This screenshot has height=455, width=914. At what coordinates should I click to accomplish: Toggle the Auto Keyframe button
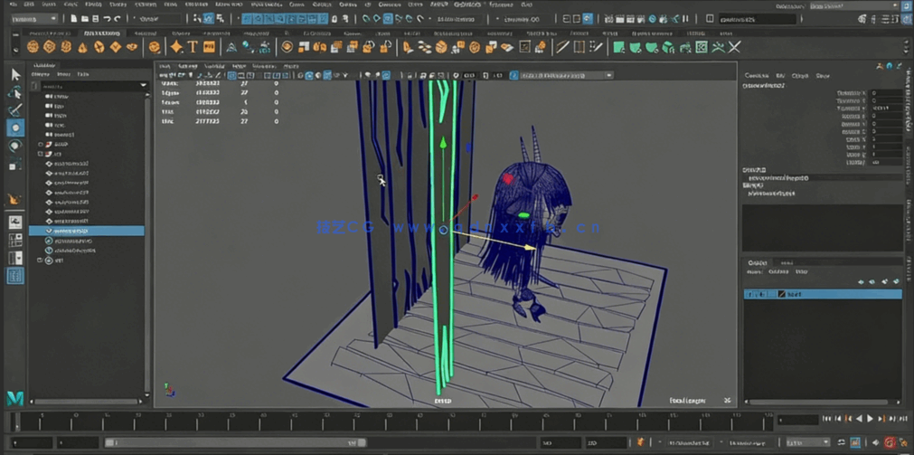890,442
